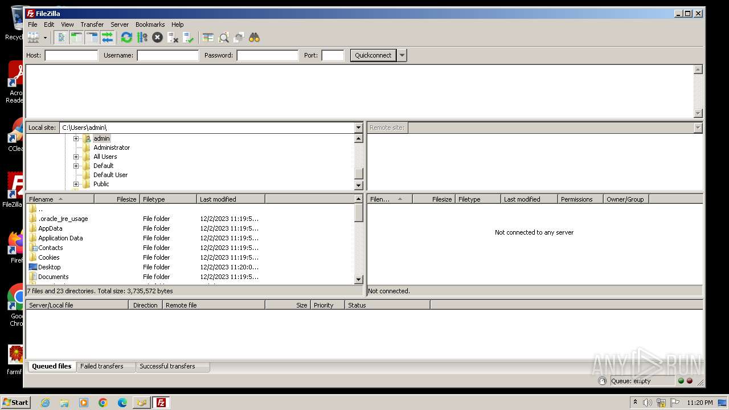Cancel the current operation
The height and width of the screenshot is (410, 729).
pyautogui.click(x=157, y=38)
